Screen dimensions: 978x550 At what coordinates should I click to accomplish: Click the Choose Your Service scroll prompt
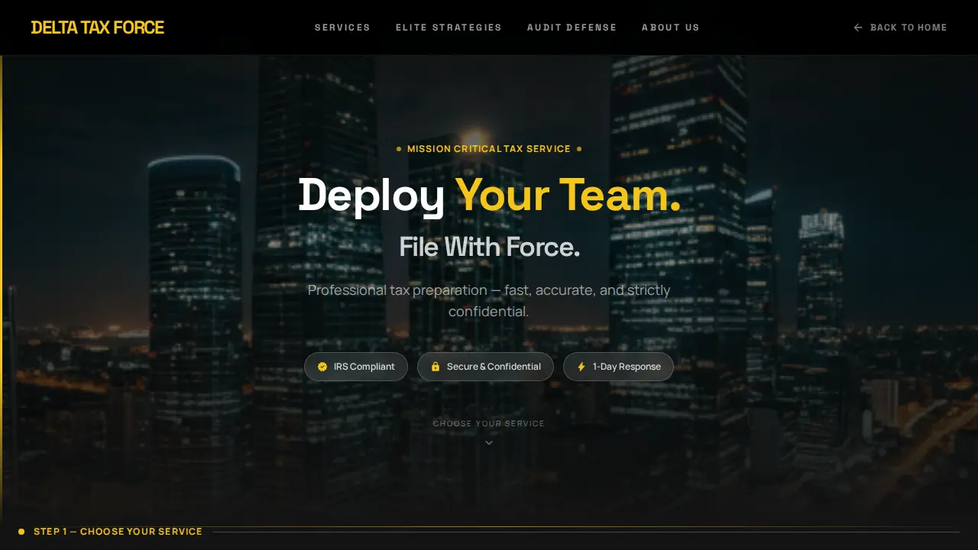point(489,424)
